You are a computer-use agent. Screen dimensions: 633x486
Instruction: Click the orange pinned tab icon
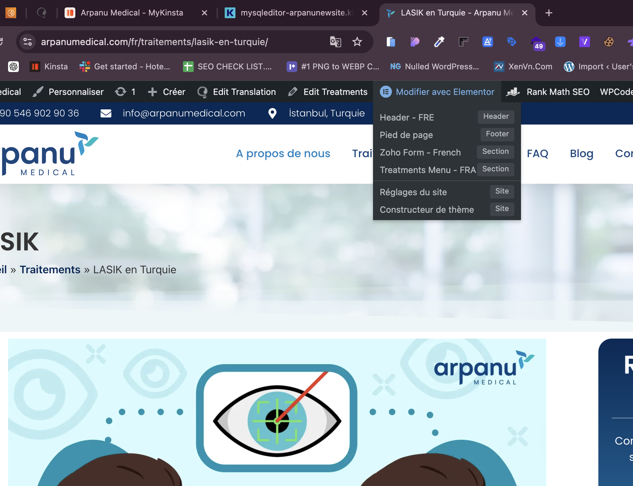click(x=11, y=13)
